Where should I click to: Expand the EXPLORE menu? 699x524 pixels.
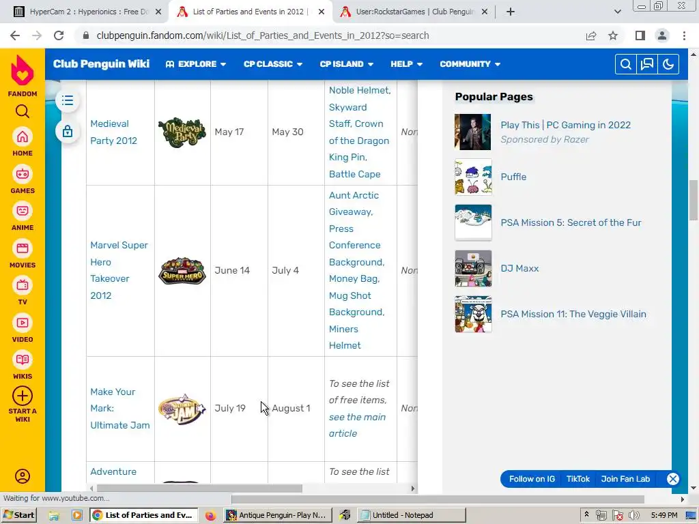196,64
